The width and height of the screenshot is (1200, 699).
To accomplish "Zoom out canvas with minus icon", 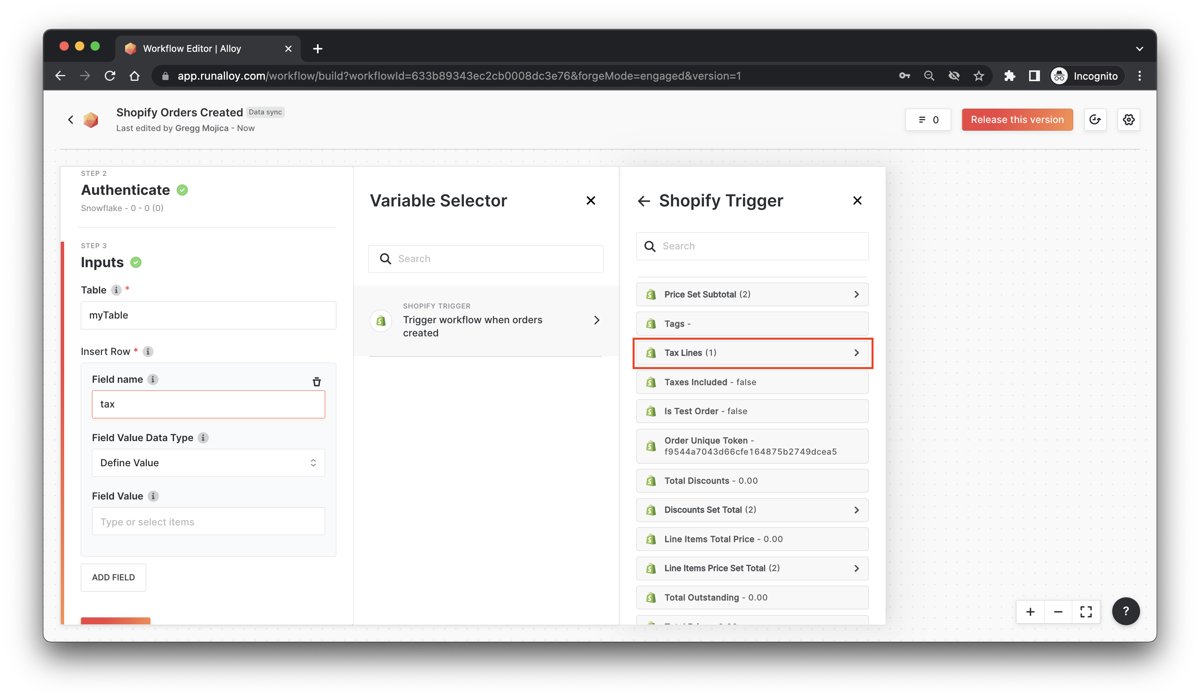I will click(1058, 612).
